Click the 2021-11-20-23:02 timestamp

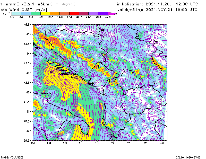(188, 157)
